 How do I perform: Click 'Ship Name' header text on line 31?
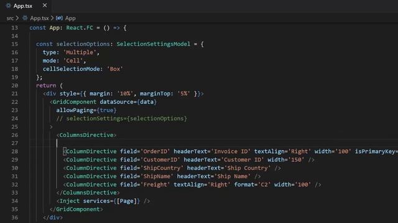click(x=233, y=176)
